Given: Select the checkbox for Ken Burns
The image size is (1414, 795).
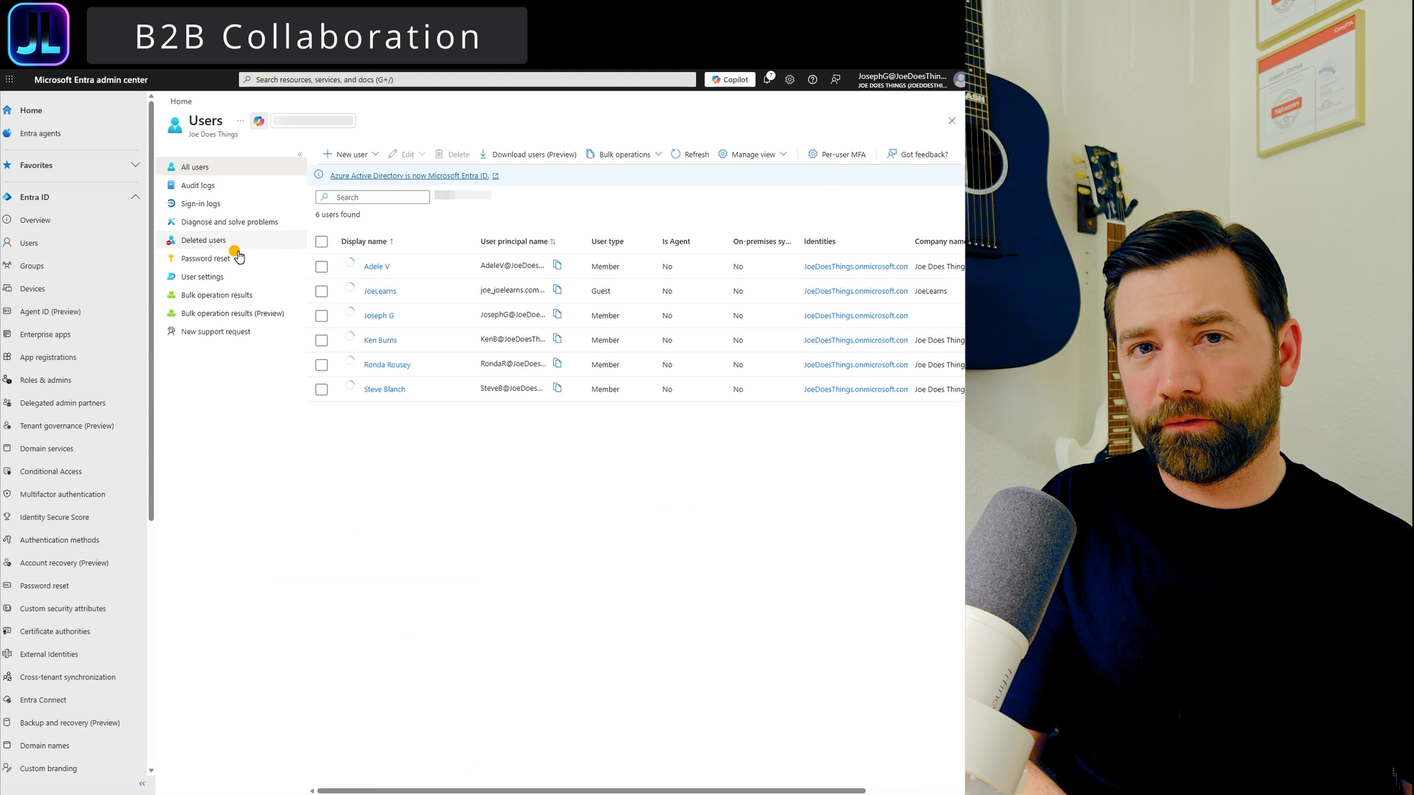Looking at the screenshot, I should point(321,340).
